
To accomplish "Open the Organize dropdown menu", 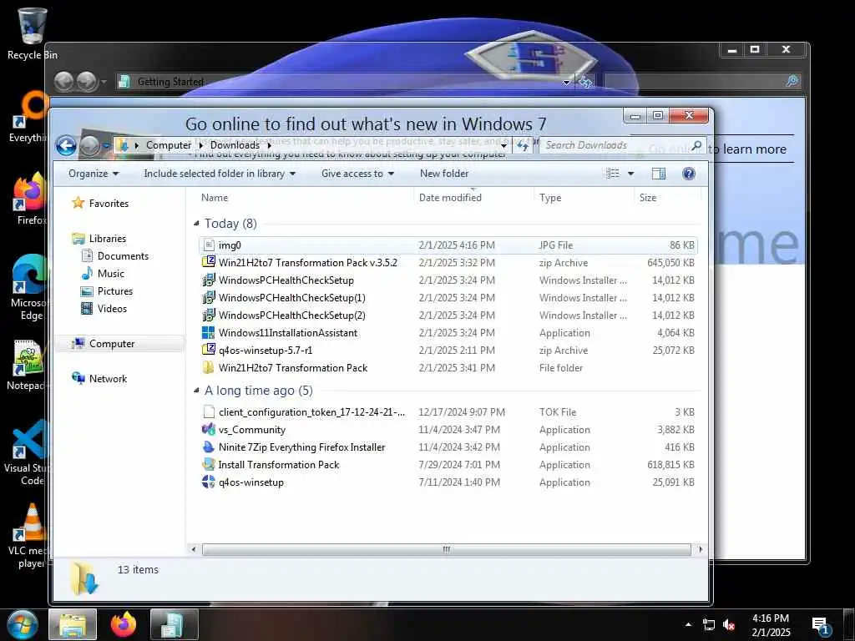I will click(x=94, y=174).
